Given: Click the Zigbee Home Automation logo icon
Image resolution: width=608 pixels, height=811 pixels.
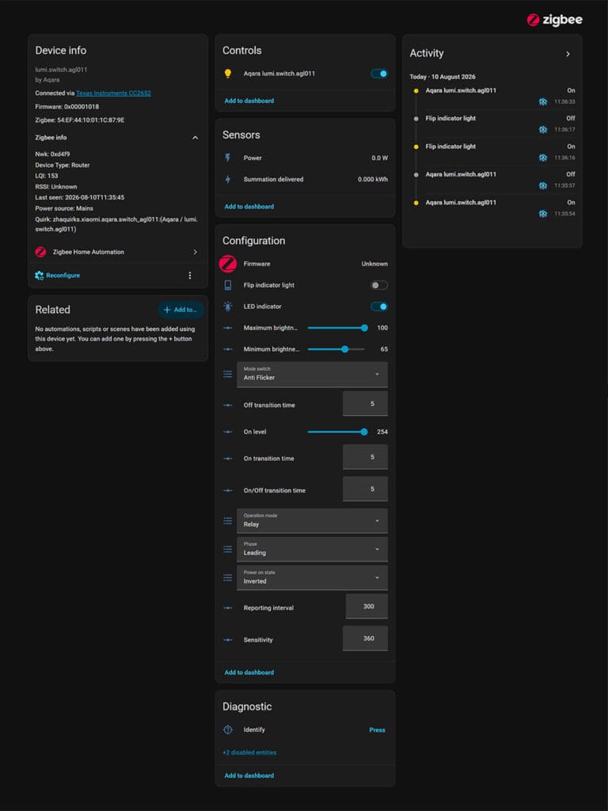Looking at the screenshot, I should (41, 252).
